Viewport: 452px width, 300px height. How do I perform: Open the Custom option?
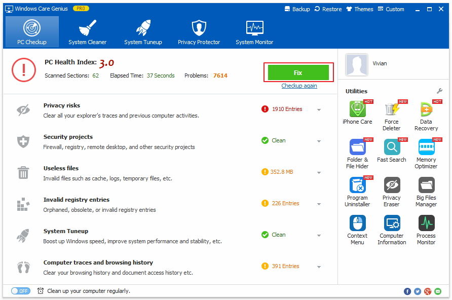pyautogui.click(x=391, y=9)
